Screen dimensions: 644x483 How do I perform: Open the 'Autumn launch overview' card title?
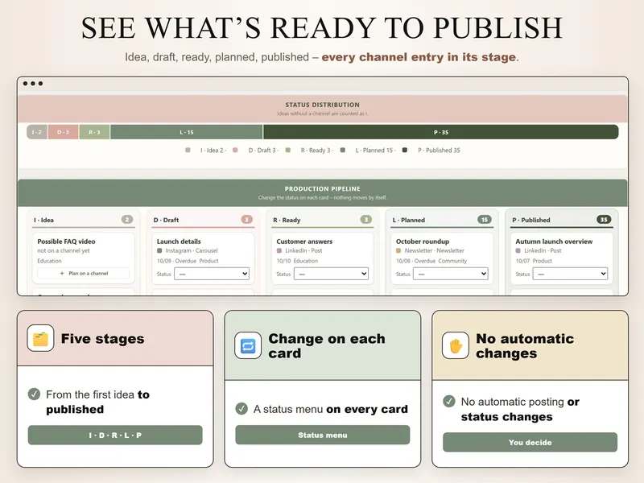click(x=554, y=242)
